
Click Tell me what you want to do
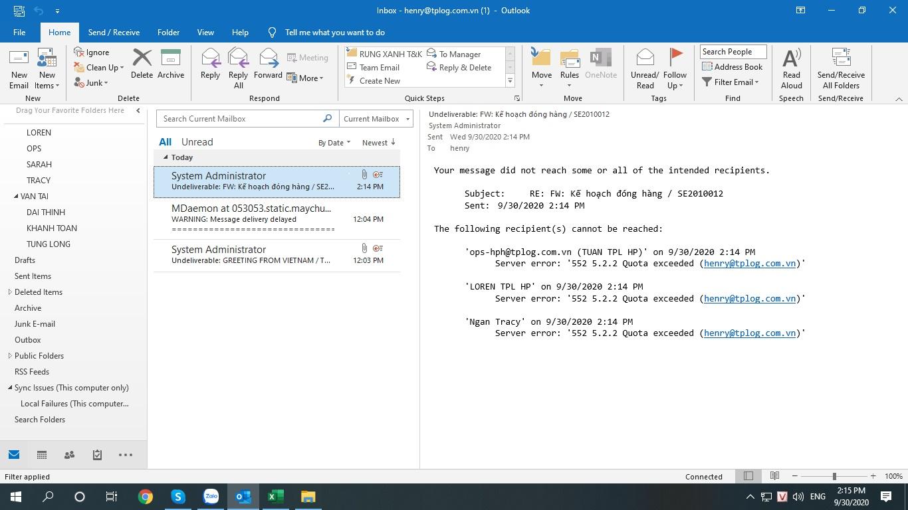click(x=326, y=32)
